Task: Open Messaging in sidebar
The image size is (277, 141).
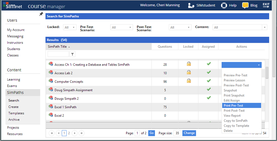Action: pos(15,36)
